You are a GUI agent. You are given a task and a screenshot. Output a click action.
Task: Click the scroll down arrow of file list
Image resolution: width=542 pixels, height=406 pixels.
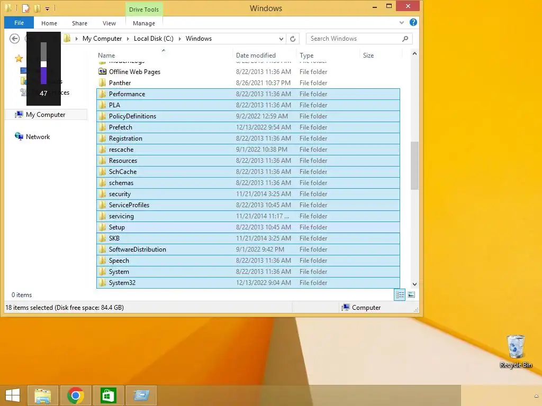(414, 284)
